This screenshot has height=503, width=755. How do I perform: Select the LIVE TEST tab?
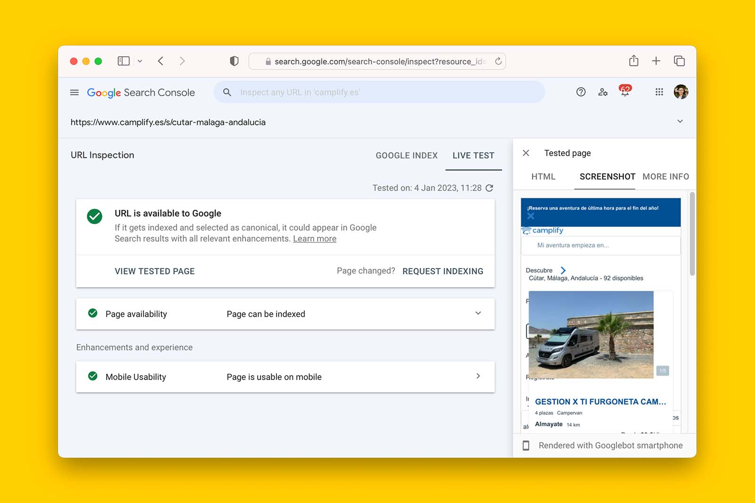[x=473, y=156]
